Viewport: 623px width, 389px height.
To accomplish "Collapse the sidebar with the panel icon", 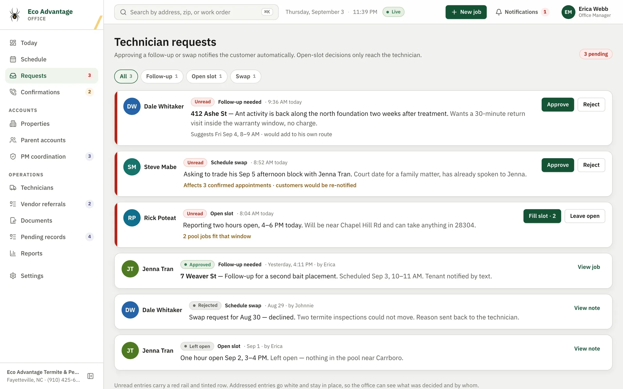I will pyautogui.click(x=90, y=376).
